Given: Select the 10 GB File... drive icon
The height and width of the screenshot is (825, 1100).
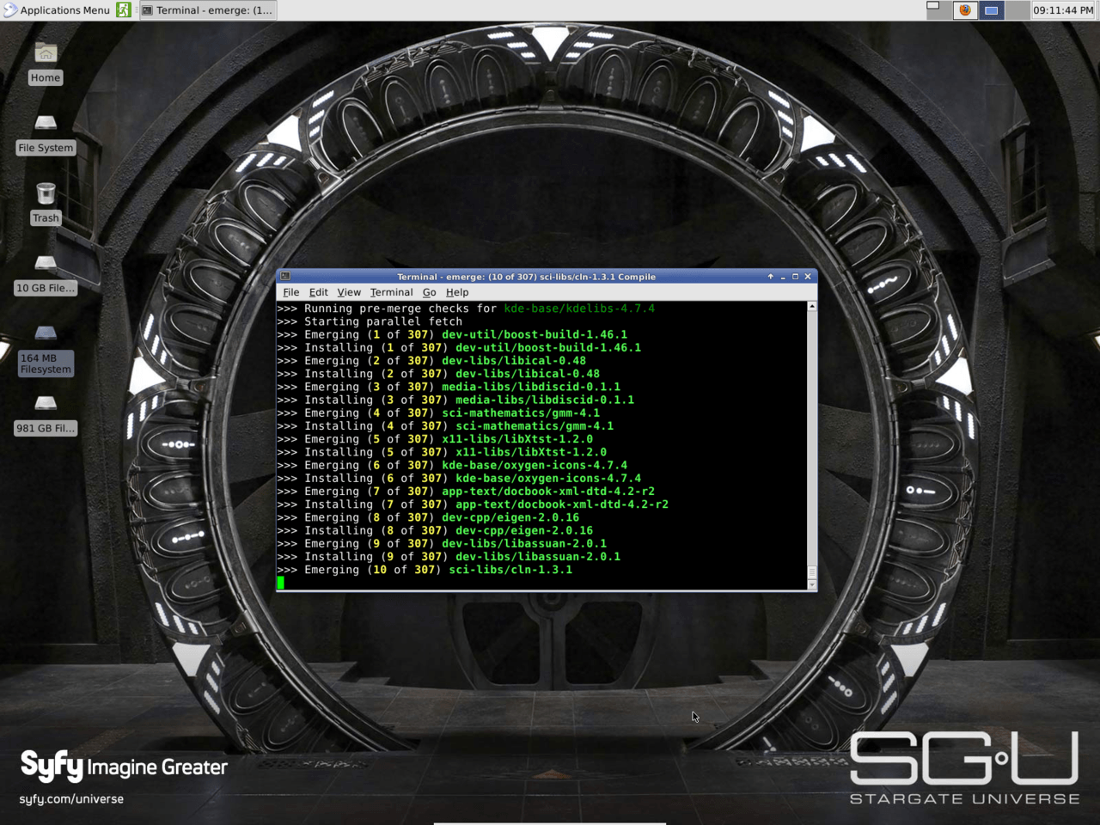Looking at the screenshot, I should (x=46, y=275).
